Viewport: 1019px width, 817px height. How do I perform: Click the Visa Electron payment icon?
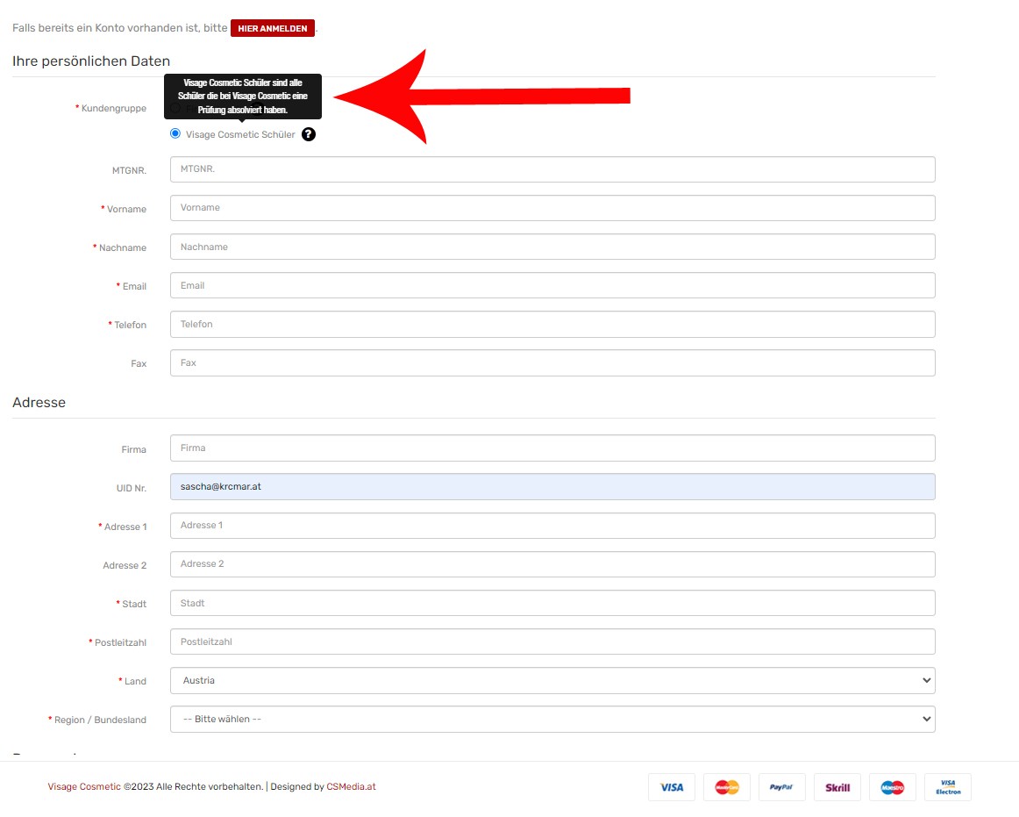[948, 787]
